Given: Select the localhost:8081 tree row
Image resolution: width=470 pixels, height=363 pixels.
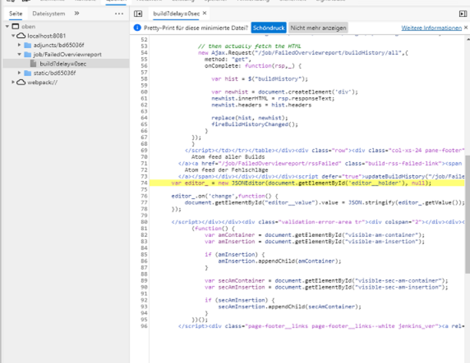Looking at the screenshot, I should 66,36.
